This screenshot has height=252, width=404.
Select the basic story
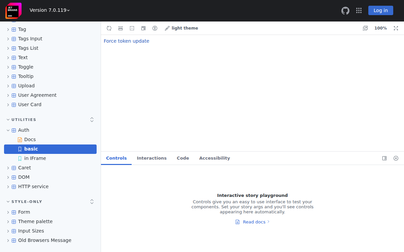[50, 149]
